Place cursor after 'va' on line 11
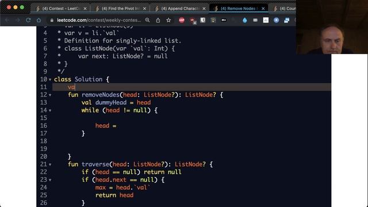Image resolution: width=368 pixels, height=207 pixels. (75, 87)
